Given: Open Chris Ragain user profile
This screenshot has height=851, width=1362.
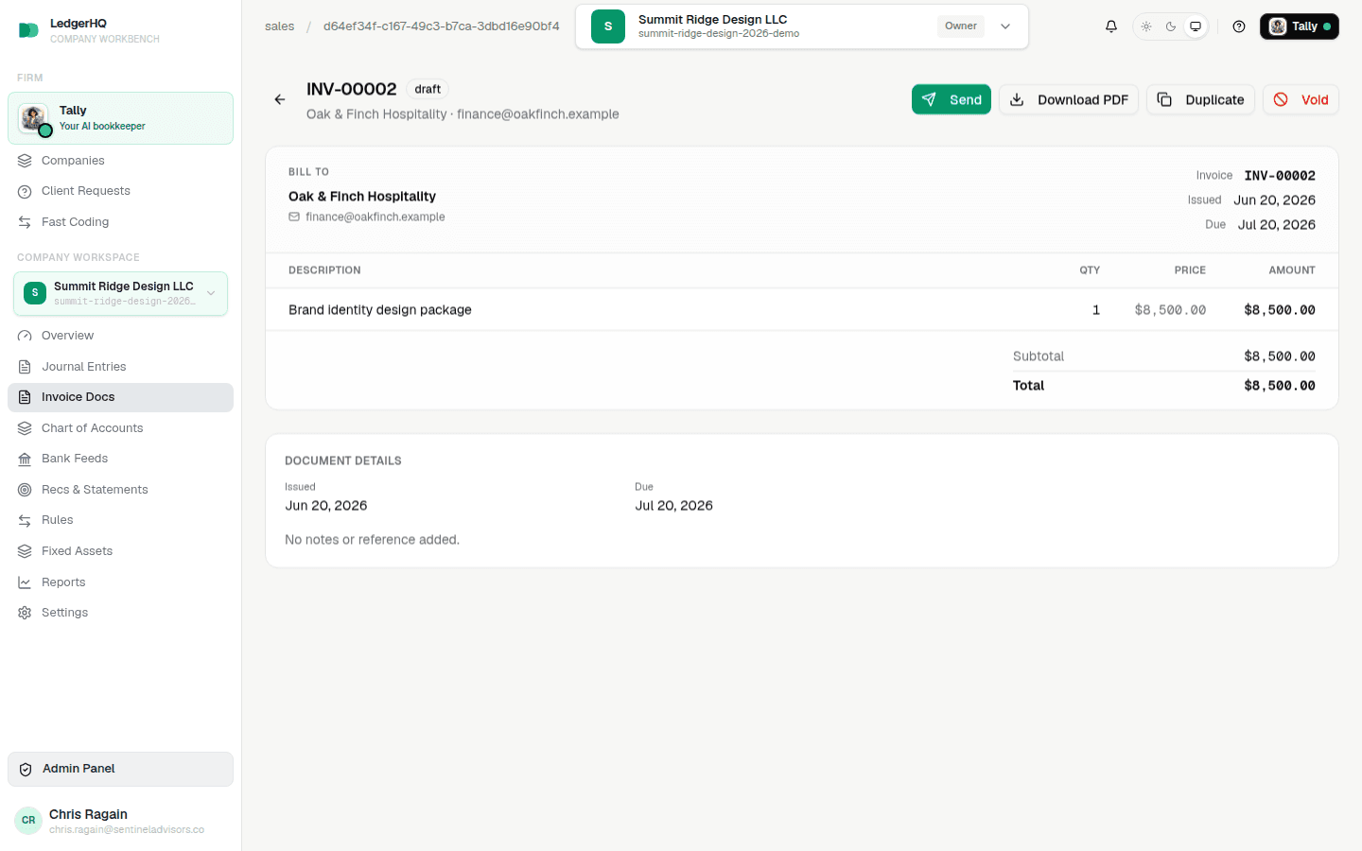Looking at the screenshot, I should coord(120,821).
